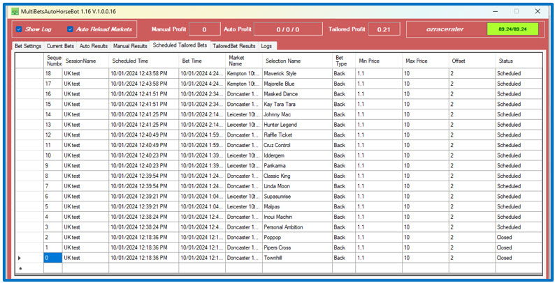Select the Masked Dance selection cell
Image resolution: width=555 pixels, height=283 pixels.
pyautogui.click(x=297, y=94)
